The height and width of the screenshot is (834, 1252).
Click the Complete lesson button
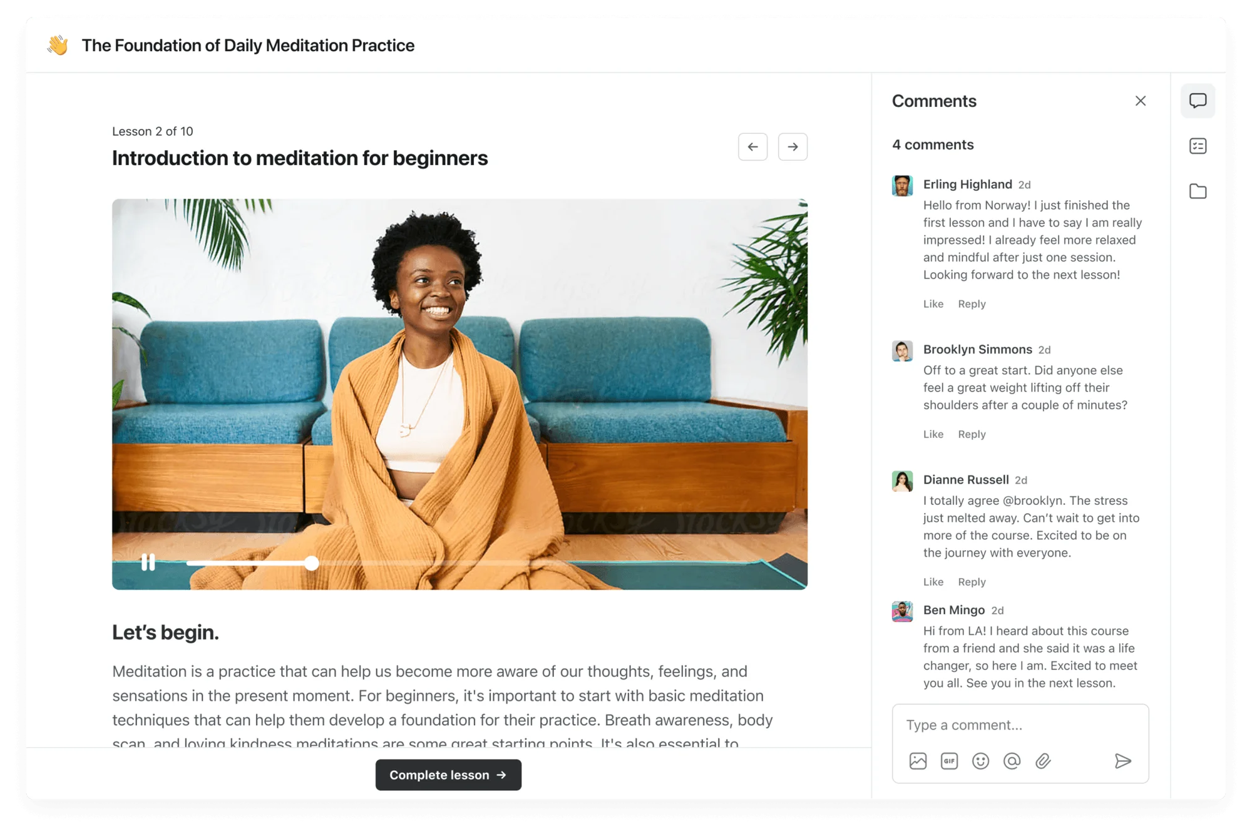click(x=448, y=775)
